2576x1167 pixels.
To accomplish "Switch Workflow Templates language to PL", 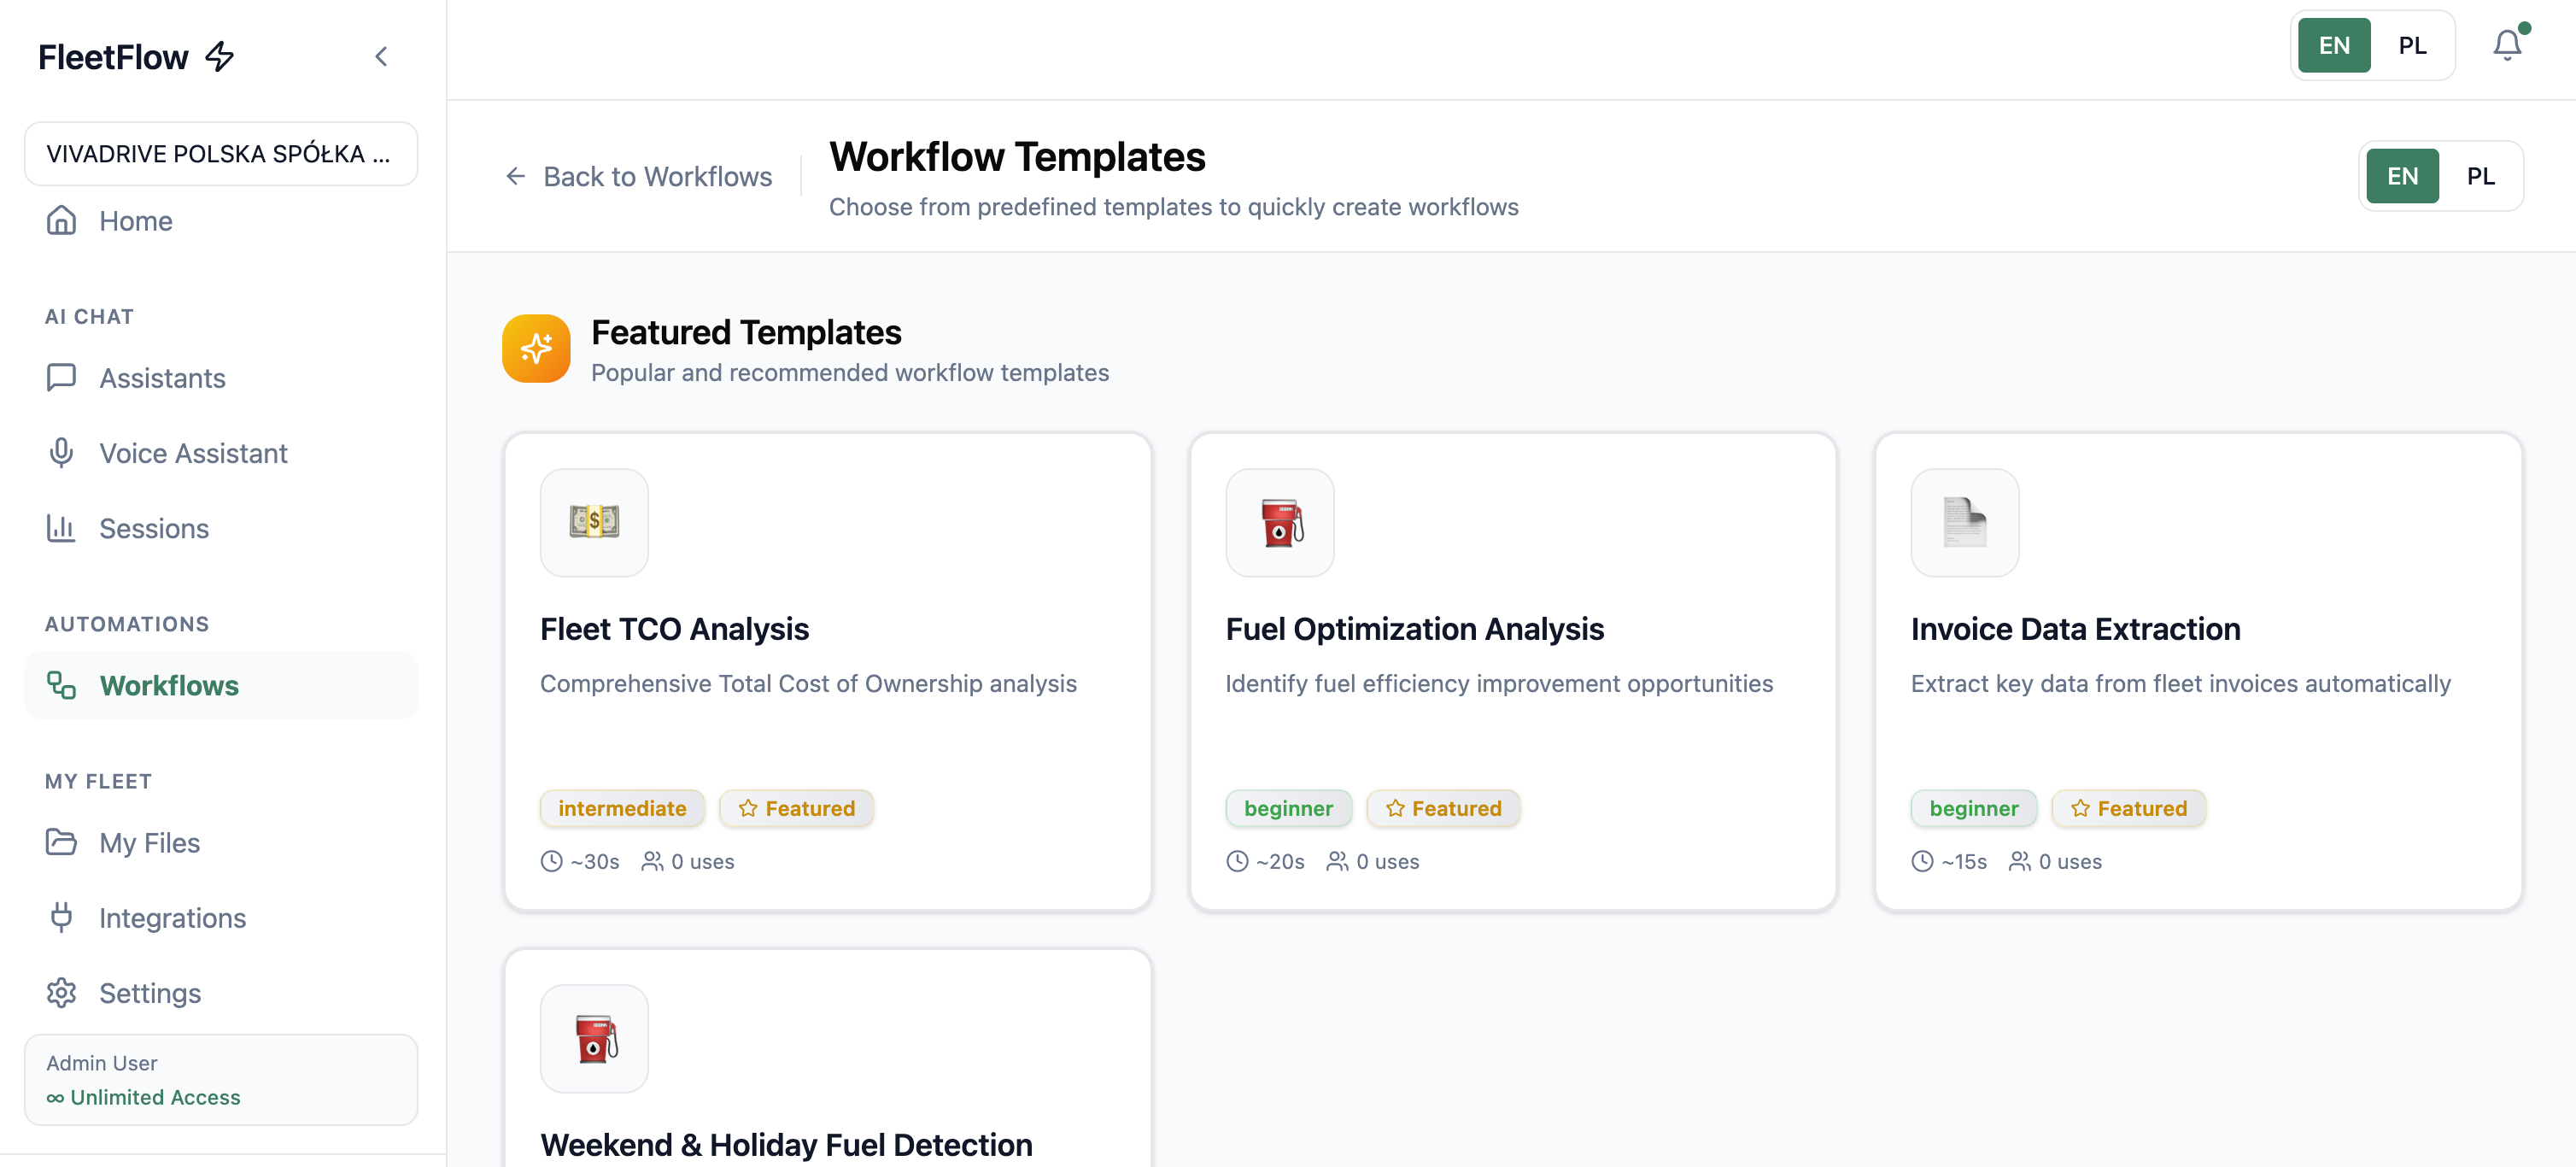I will pos(2480,176).
